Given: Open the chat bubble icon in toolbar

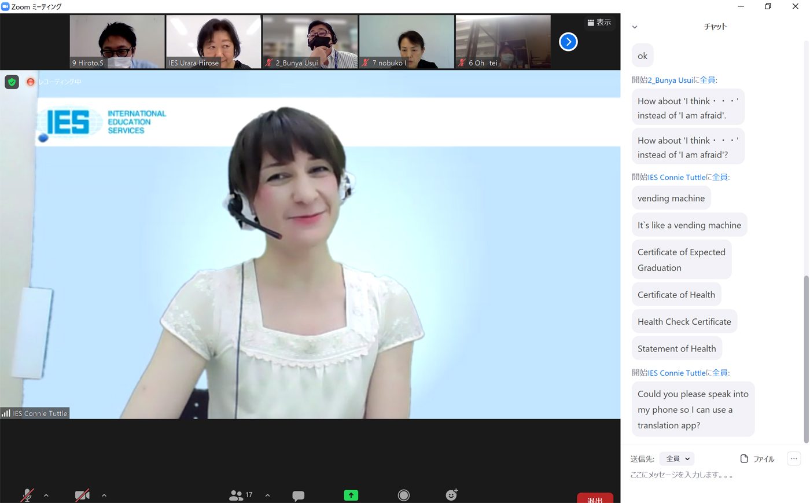Looking at the screenshot, I should pos(298,495).
